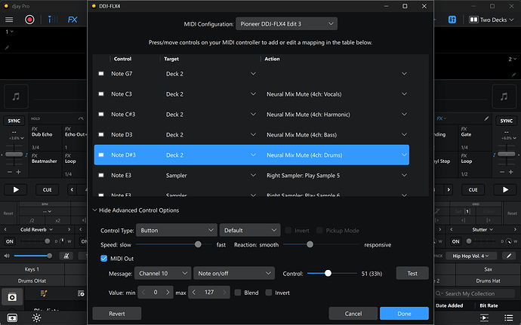This screenshot has height=325, width=521.
Task: Click the red record button
Action: [x=29, y=20]
